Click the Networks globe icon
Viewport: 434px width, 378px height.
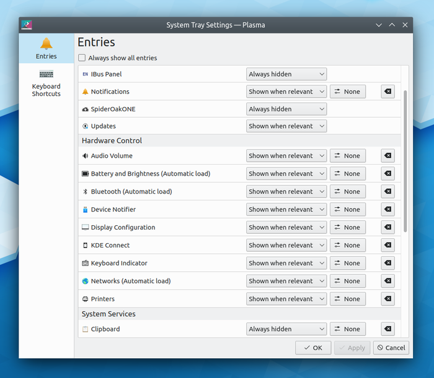[86, 281]
